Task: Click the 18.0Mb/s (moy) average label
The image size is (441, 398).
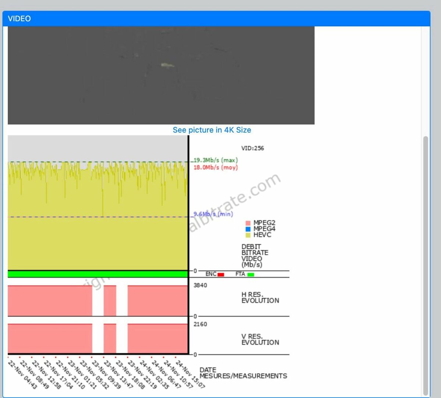Action: tap(216, 167)
